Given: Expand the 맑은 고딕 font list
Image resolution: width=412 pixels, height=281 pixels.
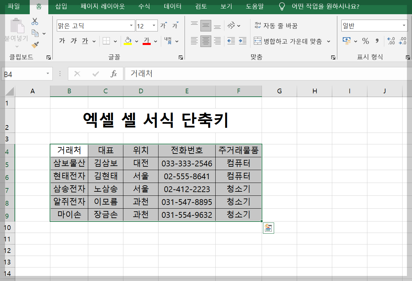Looking at the screenshot, I should coord(131,25).
